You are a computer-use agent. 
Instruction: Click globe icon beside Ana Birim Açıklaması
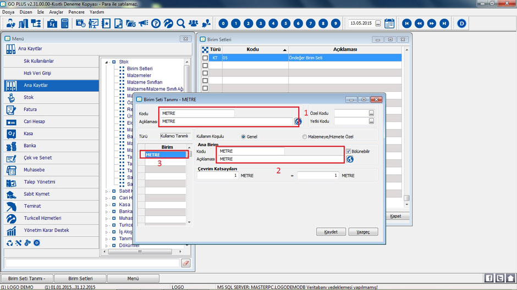coord(350,159)
